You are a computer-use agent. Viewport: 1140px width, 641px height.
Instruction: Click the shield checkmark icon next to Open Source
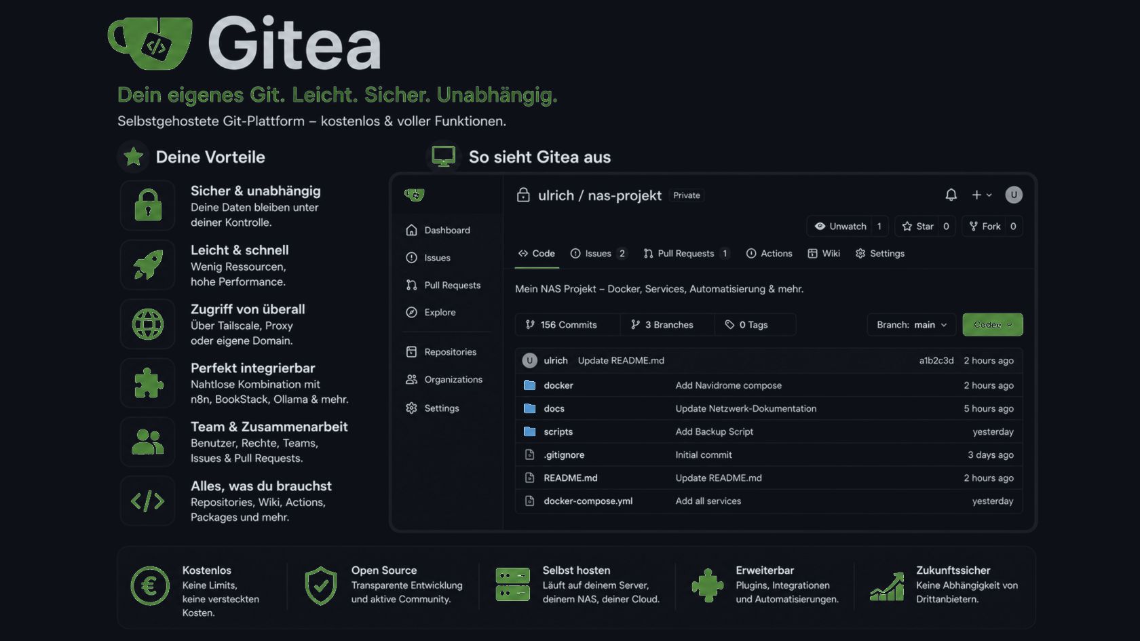[x=320, y=586]
